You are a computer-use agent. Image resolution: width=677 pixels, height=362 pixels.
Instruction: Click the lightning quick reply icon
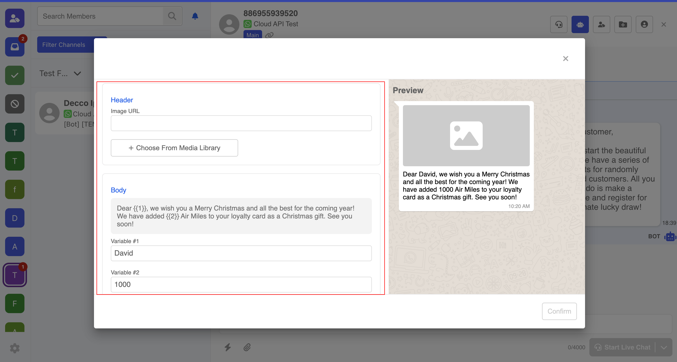[228, 347]
